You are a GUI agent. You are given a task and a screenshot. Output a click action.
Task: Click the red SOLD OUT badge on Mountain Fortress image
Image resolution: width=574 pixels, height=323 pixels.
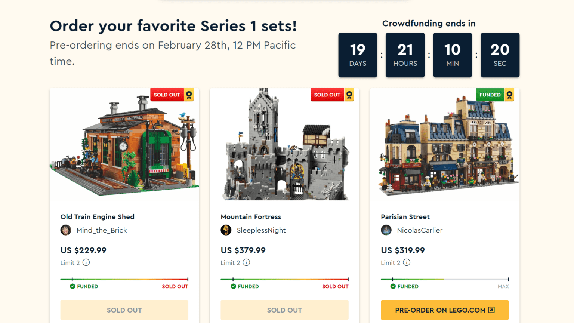327,95
